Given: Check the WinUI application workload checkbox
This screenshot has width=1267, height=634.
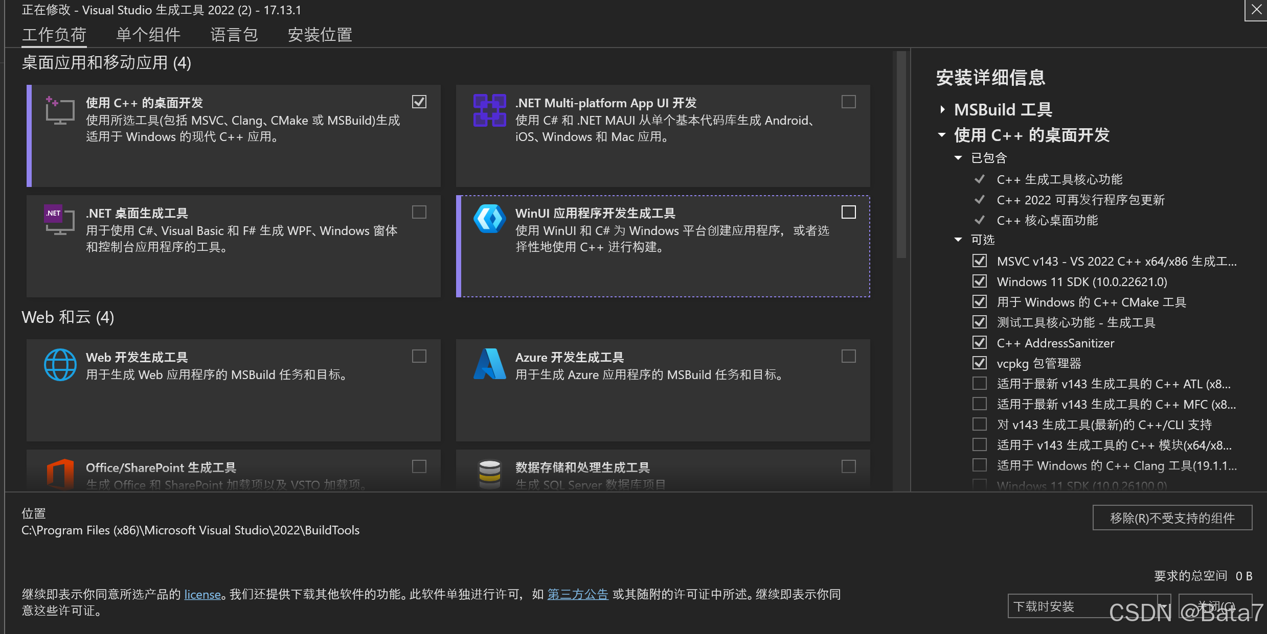Looking at the screenshot, I should point(848,212).
